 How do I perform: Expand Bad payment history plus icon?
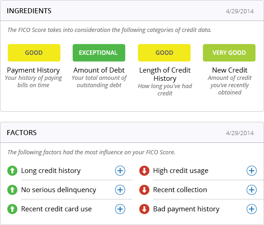tap(252, 209)
